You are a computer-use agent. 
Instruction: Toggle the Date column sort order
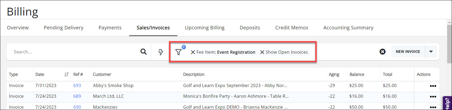[x=66, y=74]
